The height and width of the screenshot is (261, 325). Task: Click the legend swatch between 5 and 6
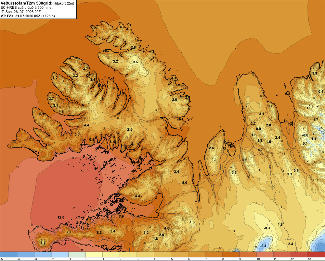[179, 254]
